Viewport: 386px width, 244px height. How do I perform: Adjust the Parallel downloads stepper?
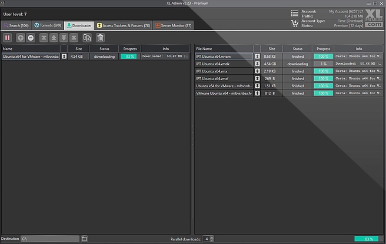coord(211,239)
